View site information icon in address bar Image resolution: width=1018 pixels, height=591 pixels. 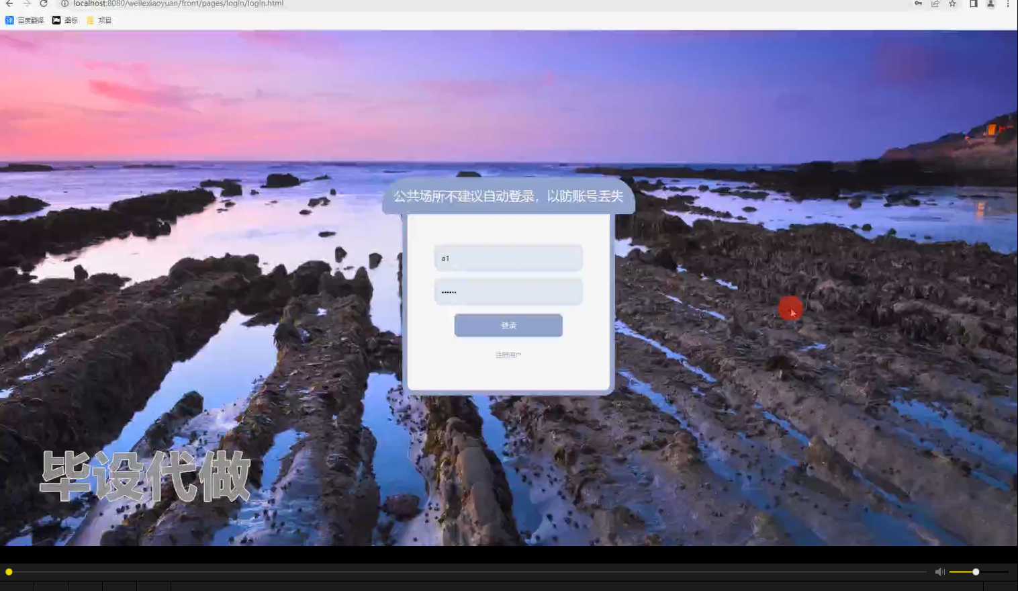point(65,3)
